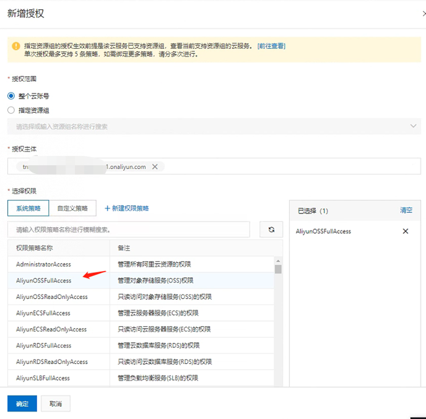This screenshot has width=426, height=419.
Task: Click the 管理负载均衡服务(SLB)的权限 note
Action: (x=158, y=378)
